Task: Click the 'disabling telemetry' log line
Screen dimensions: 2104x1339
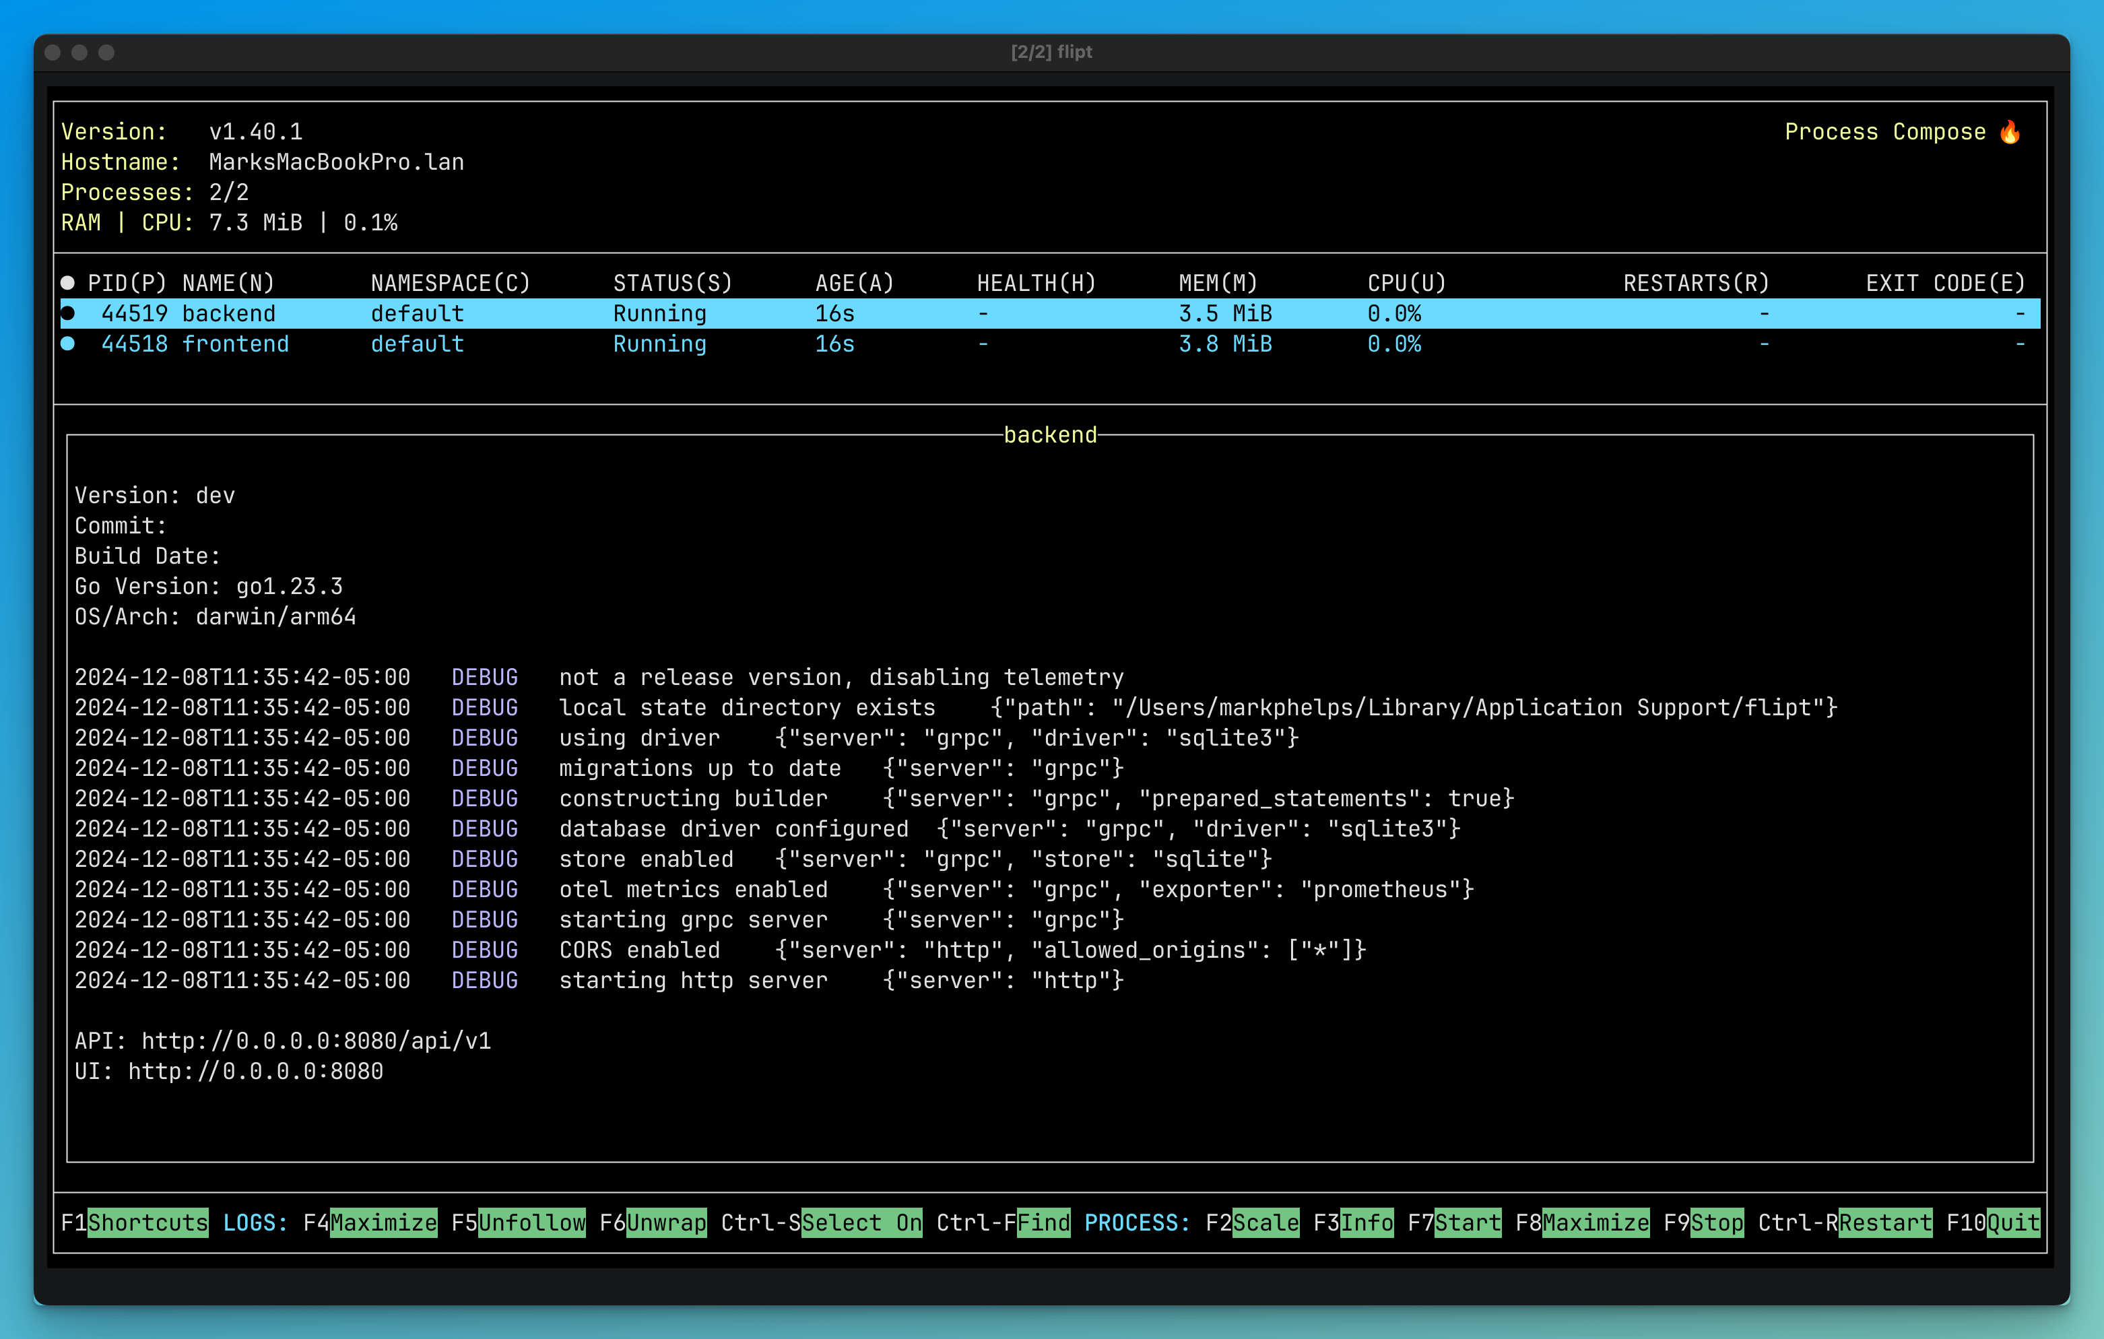Action: pos(599,676)
